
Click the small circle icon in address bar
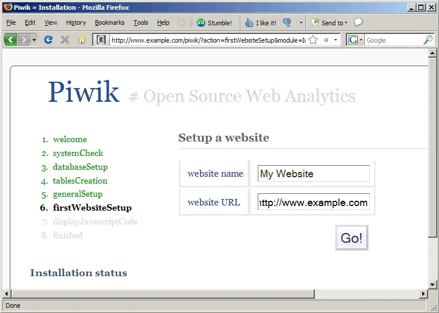click(x=326, y=40)
